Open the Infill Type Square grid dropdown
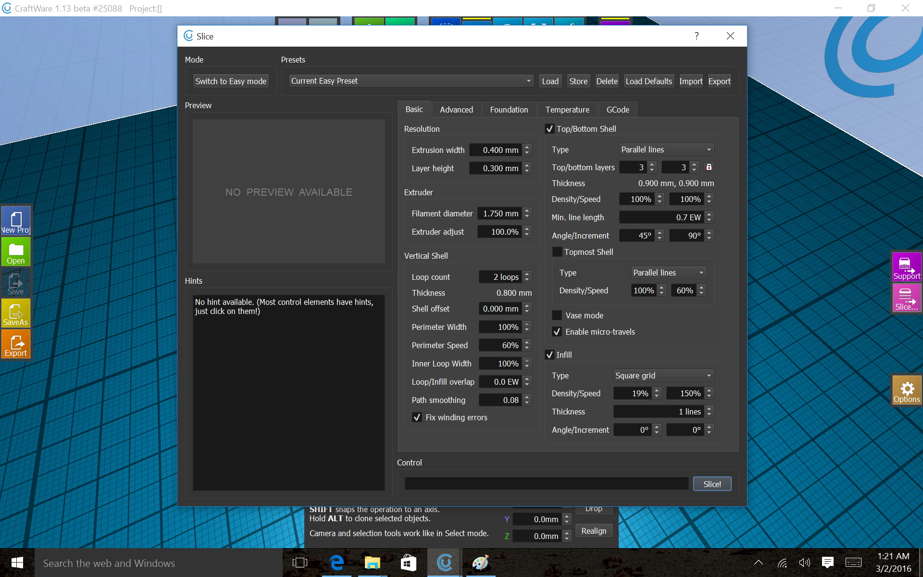Image resolution: width=923 pixels, height=577 pixels. click(x=663, y=376)
